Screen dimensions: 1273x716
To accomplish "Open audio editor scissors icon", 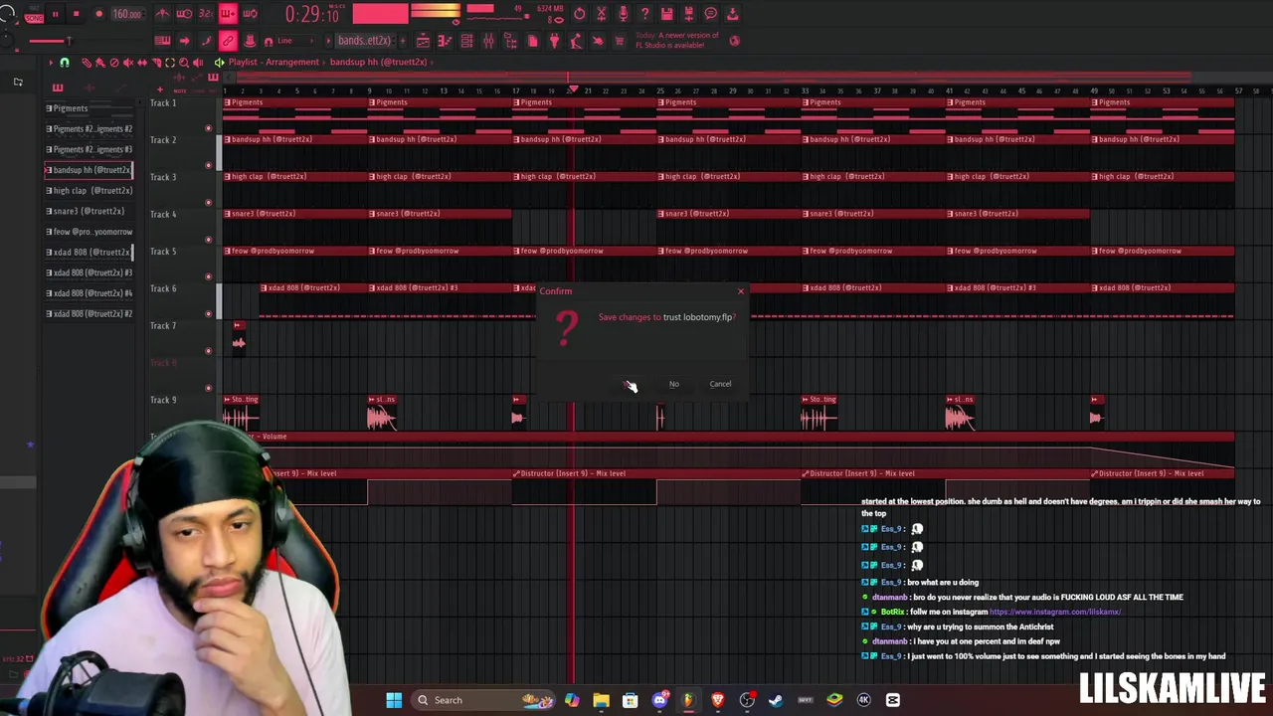I will 602,14.
